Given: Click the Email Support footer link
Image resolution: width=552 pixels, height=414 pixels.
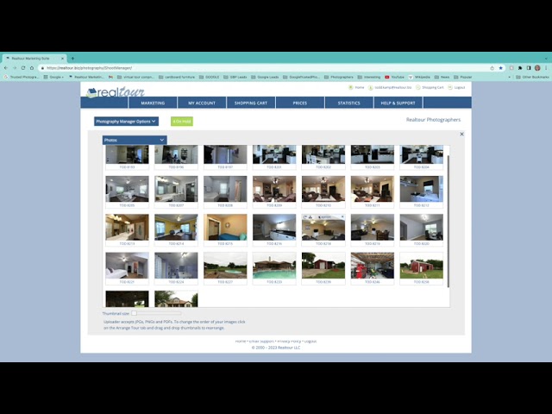Looking at the screenshot, I should click(x=261, y=342).
